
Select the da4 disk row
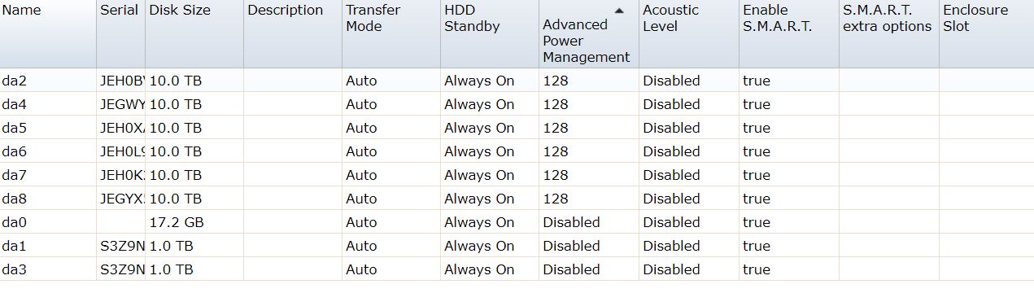click(517, 104)
